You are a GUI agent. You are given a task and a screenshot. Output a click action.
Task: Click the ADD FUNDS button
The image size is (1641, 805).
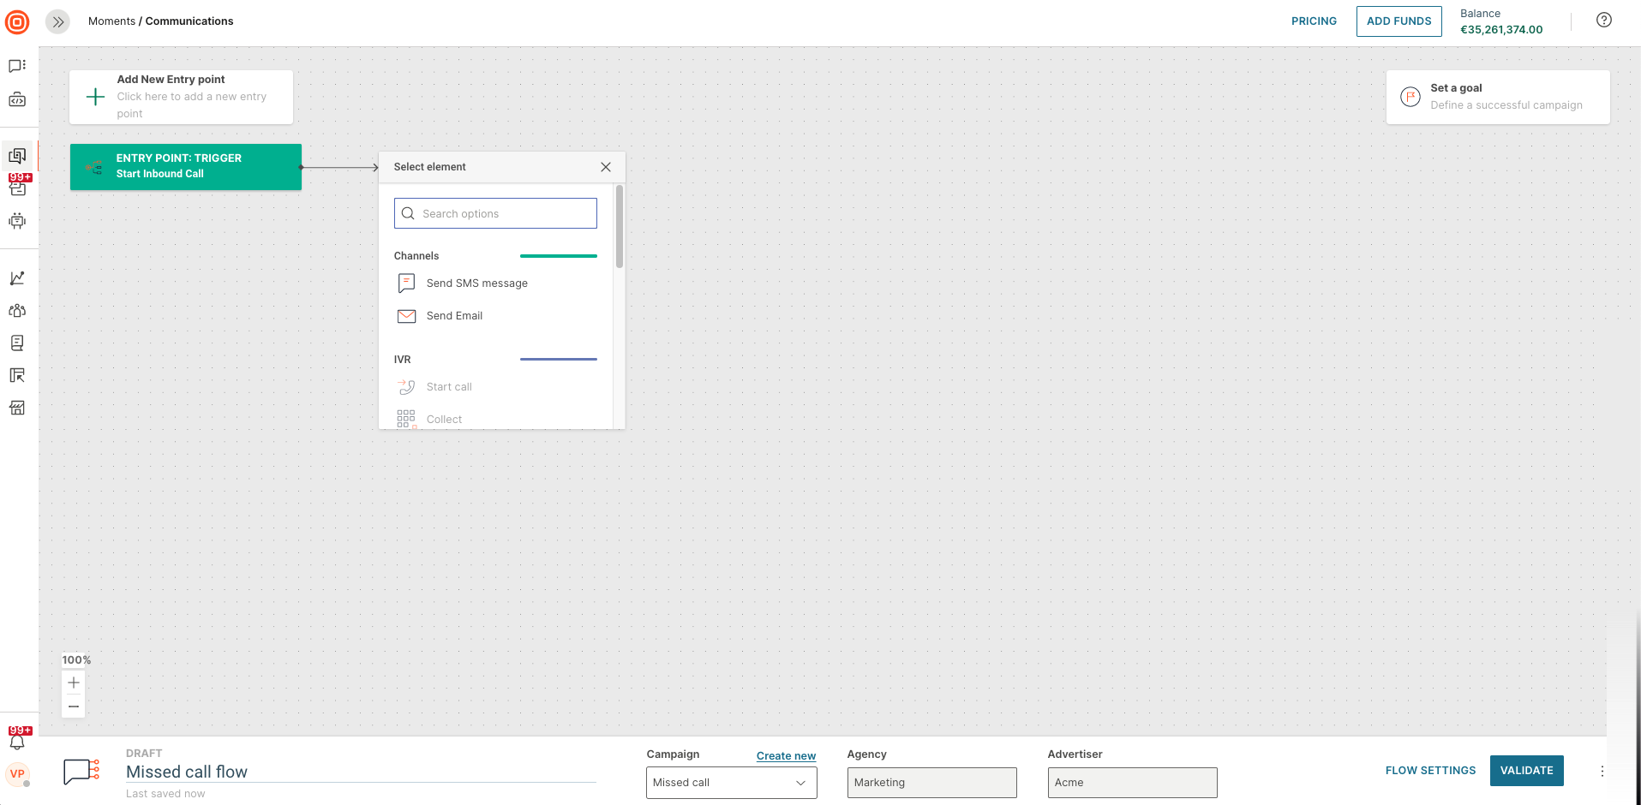[x=1398, y=21]
